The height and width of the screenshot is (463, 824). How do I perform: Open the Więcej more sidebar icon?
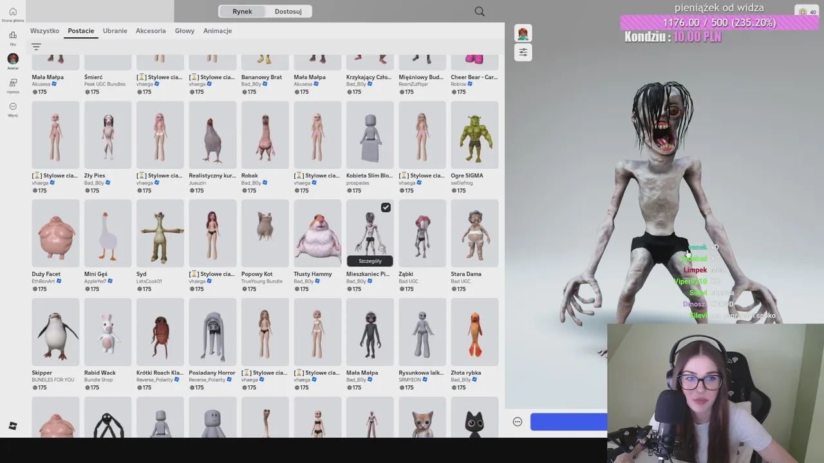tap(13, 106)
